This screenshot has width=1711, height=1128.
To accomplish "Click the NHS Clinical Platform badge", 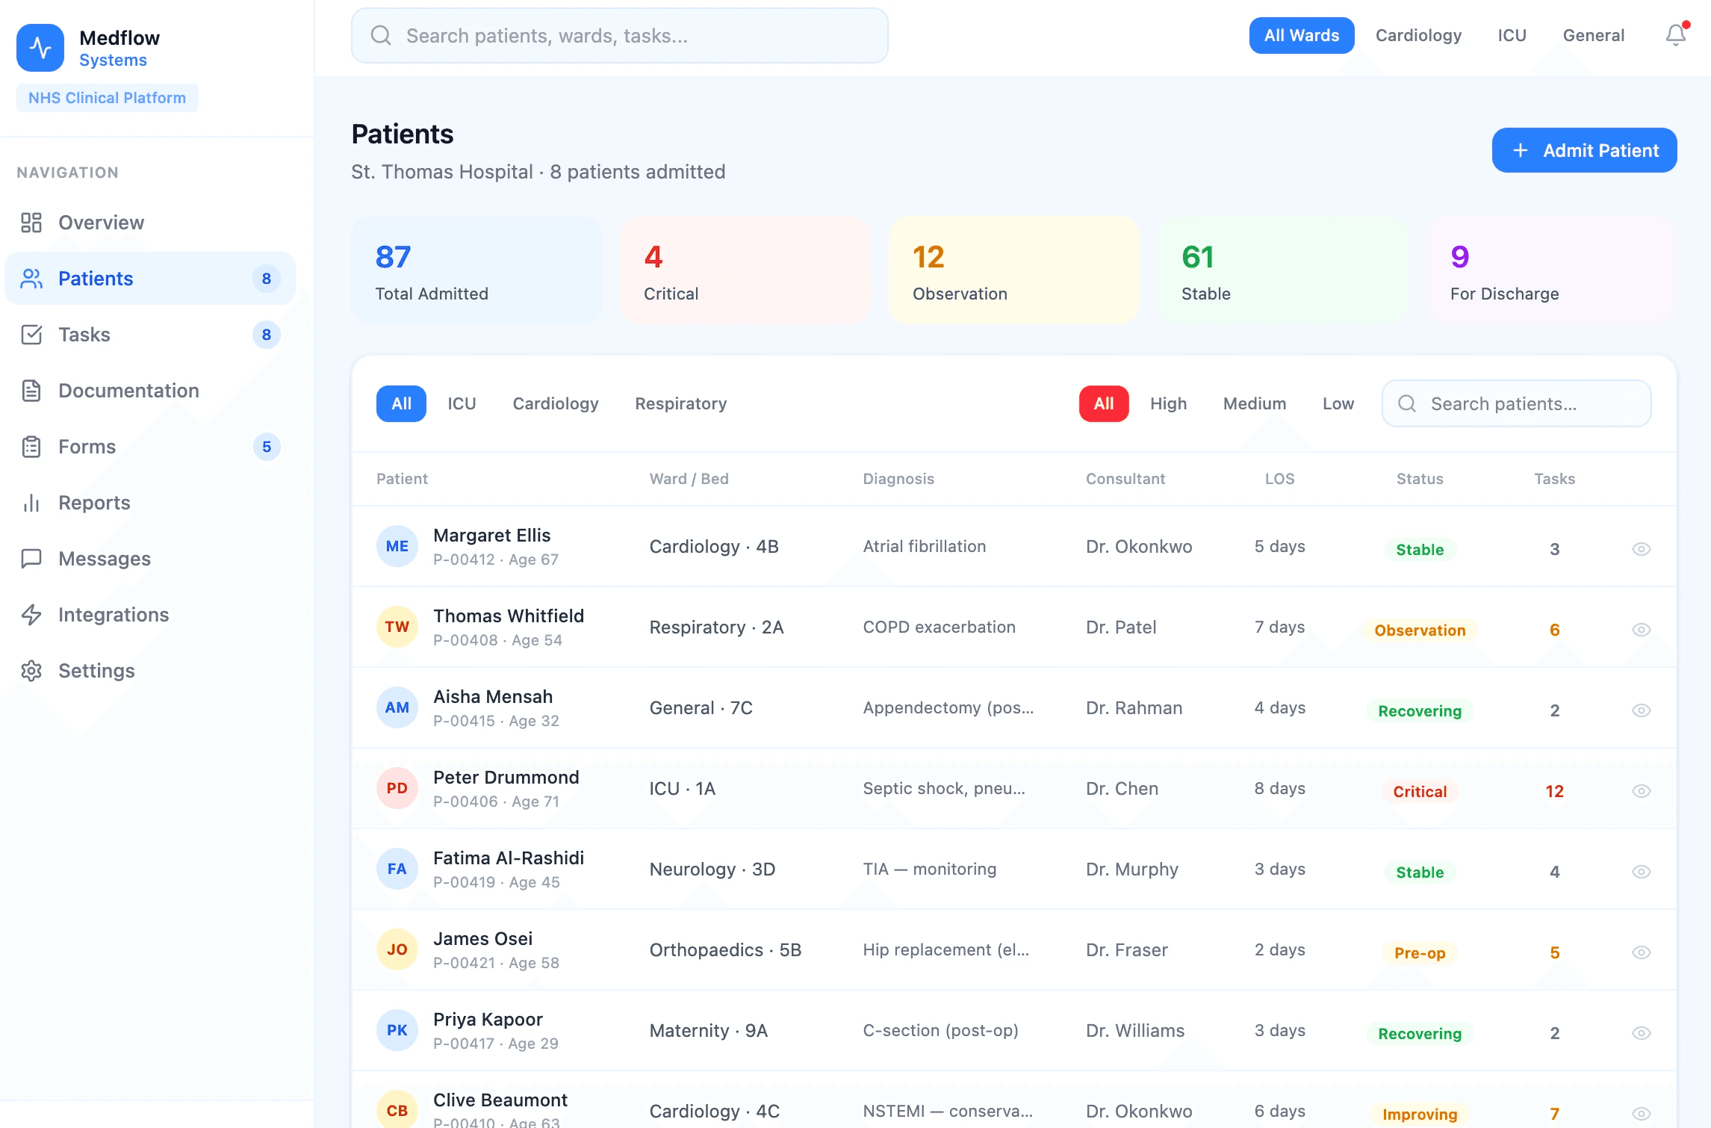I will coord(108,98).
